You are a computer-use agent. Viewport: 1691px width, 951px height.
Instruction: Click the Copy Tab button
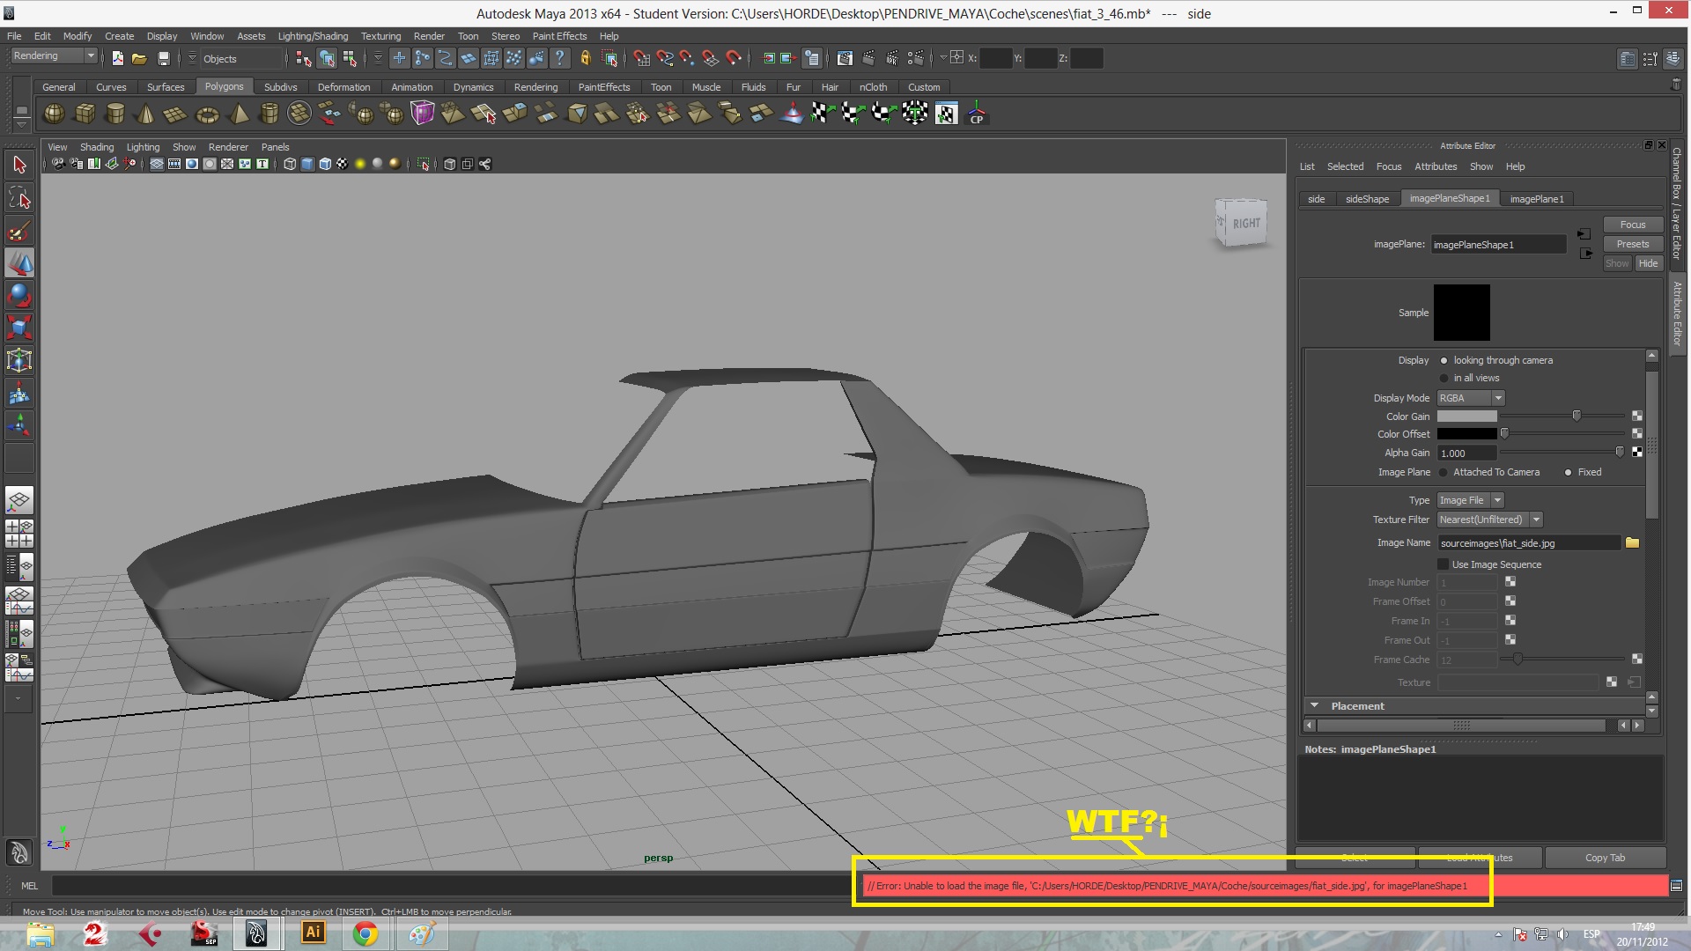(x=1605, y=858)
